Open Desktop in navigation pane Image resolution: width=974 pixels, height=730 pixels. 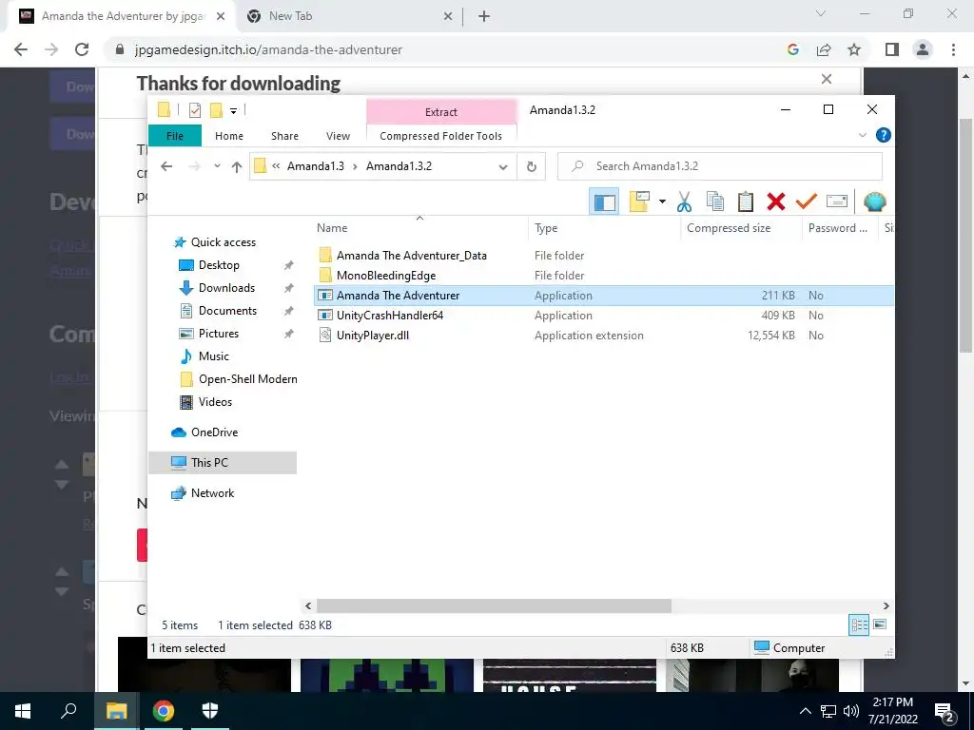click(219, 265)
